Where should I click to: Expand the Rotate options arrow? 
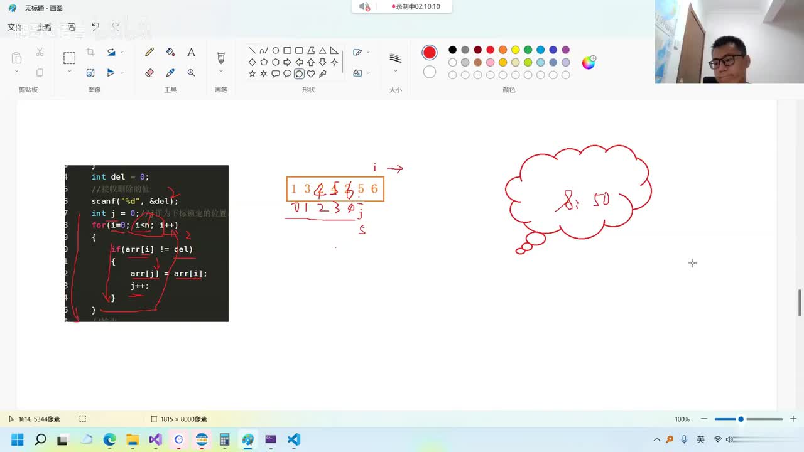point(122,52)
